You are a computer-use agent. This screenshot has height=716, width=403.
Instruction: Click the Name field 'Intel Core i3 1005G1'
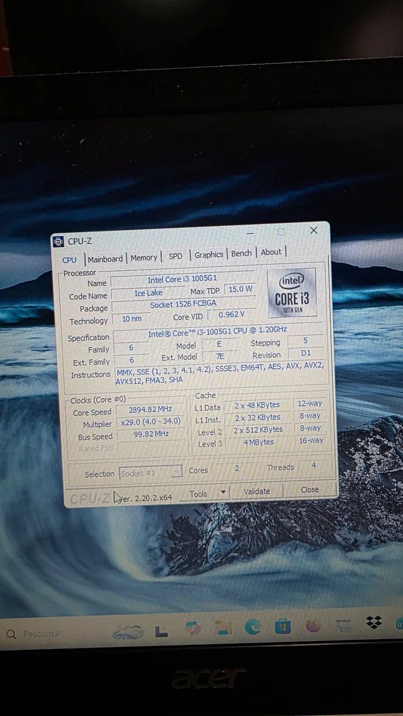point(182,280)
